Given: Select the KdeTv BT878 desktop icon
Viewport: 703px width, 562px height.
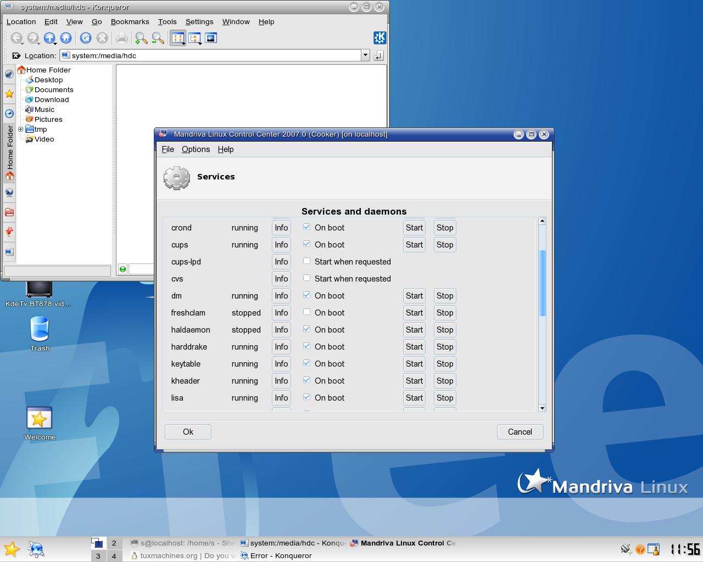Looking at the screenshot, I should click(38, 294).
